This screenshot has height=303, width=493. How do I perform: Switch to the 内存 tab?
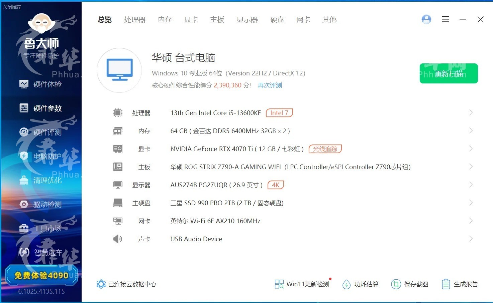tap(165, 20)
